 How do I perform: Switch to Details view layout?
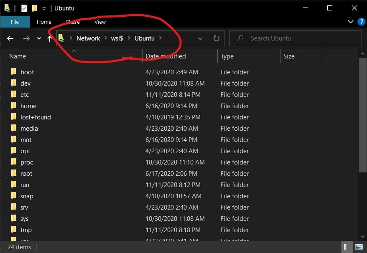click(x=347, y=247)
